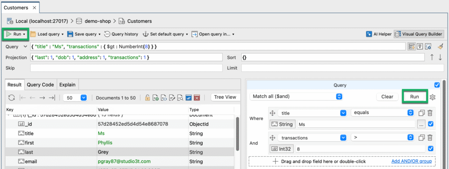
Task: Click the document magnifier icon
Action: (x=180, y=98)
